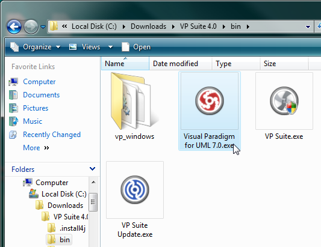Viewport: 321px width, 247px height.
Task: Click the Pictures icon in Favorite Links
Action: click(13, 108)
